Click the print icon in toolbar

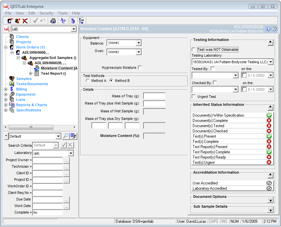click(53, 21)
